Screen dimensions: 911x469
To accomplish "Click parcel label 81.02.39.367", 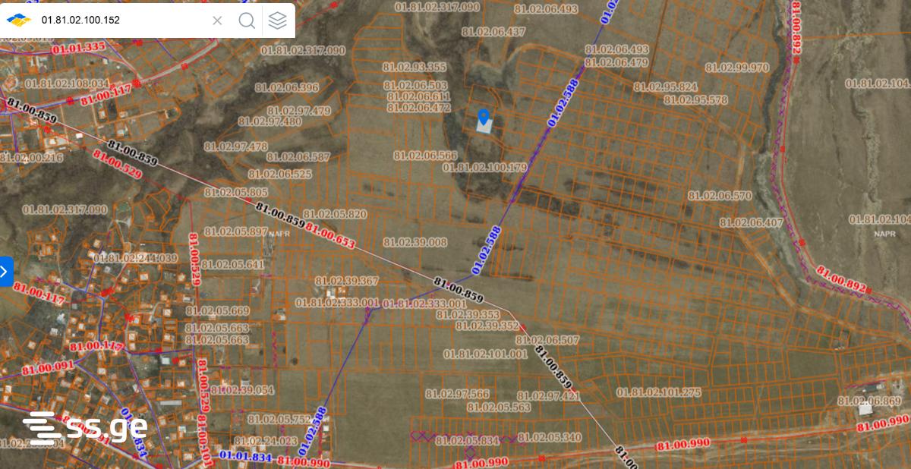I will [346, 282].
